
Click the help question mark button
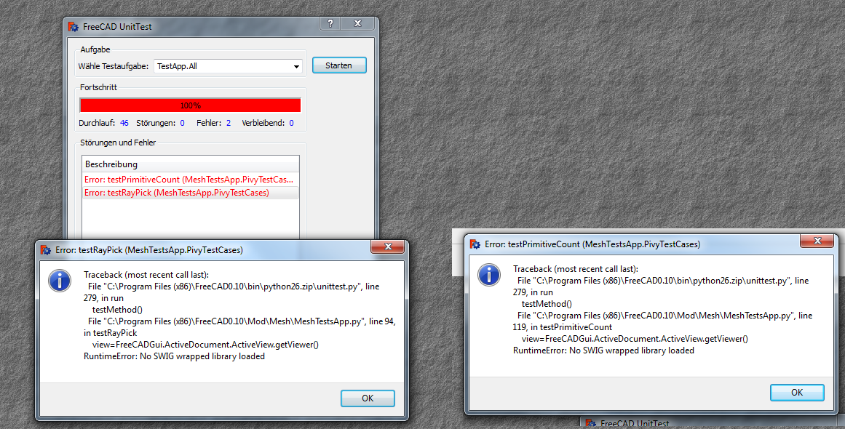click(330, 23)
